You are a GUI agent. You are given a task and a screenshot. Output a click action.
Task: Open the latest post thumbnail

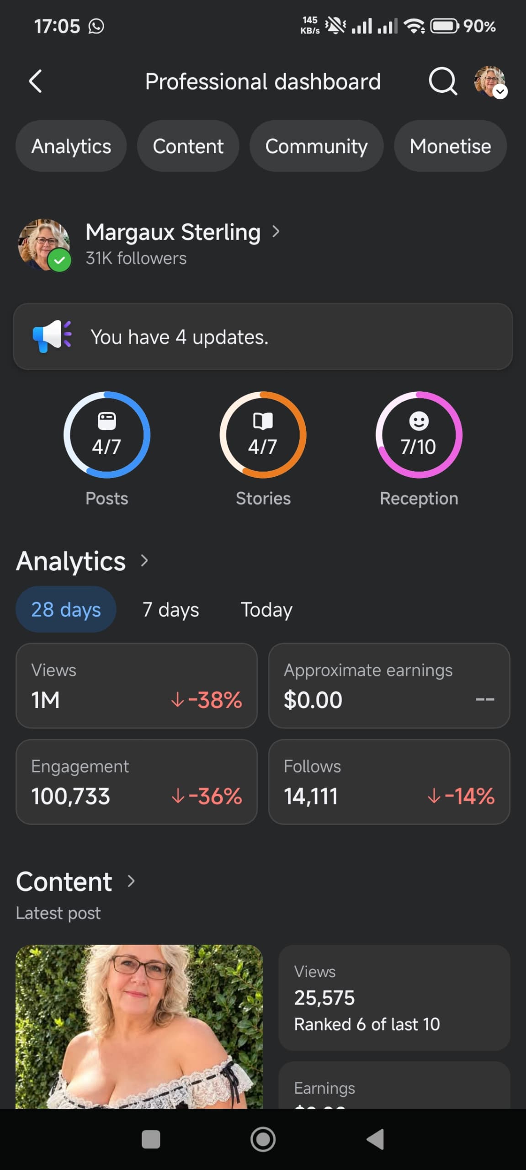coord(139,1026)
